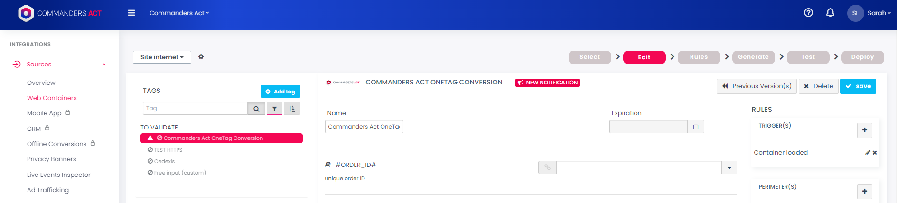
Task: Collapse the Sources sidebar section
Action: coord(104,65)
